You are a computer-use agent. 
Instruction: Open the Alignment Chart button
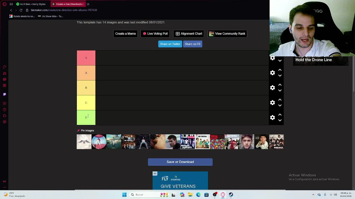tap(189, 34)
